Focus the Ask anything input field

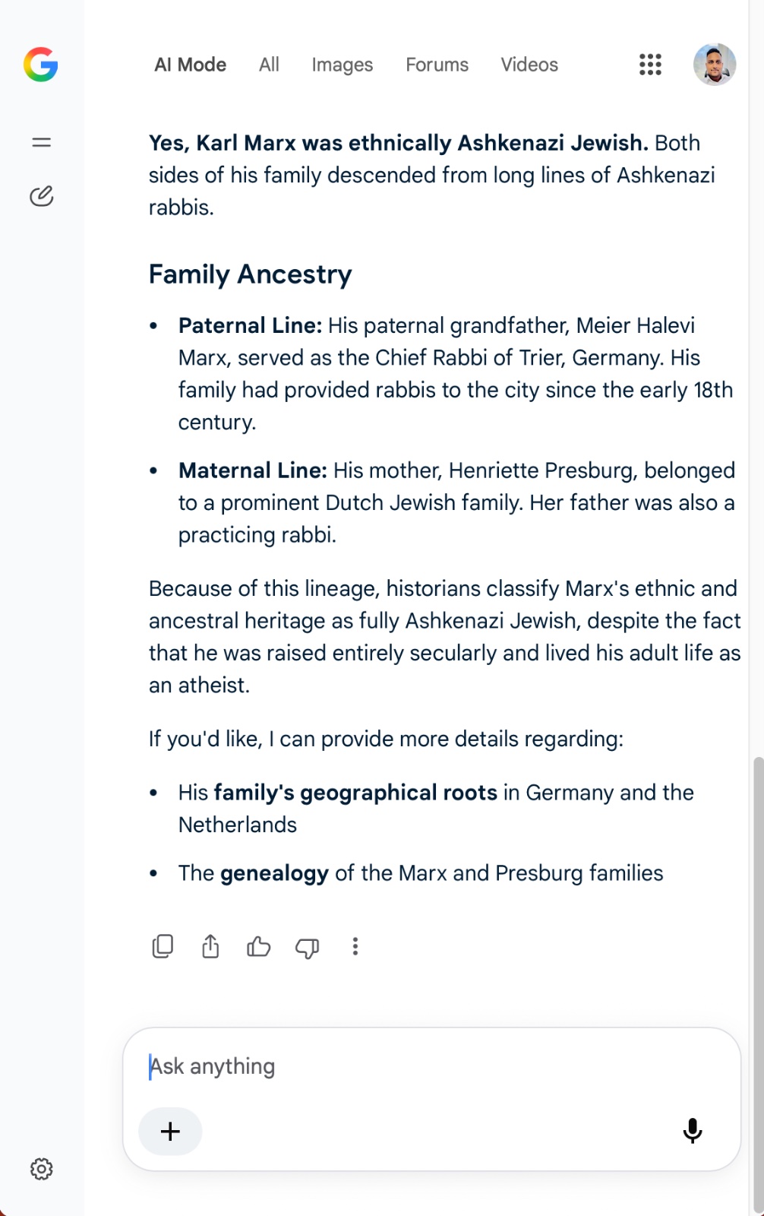click(431, 1066)
